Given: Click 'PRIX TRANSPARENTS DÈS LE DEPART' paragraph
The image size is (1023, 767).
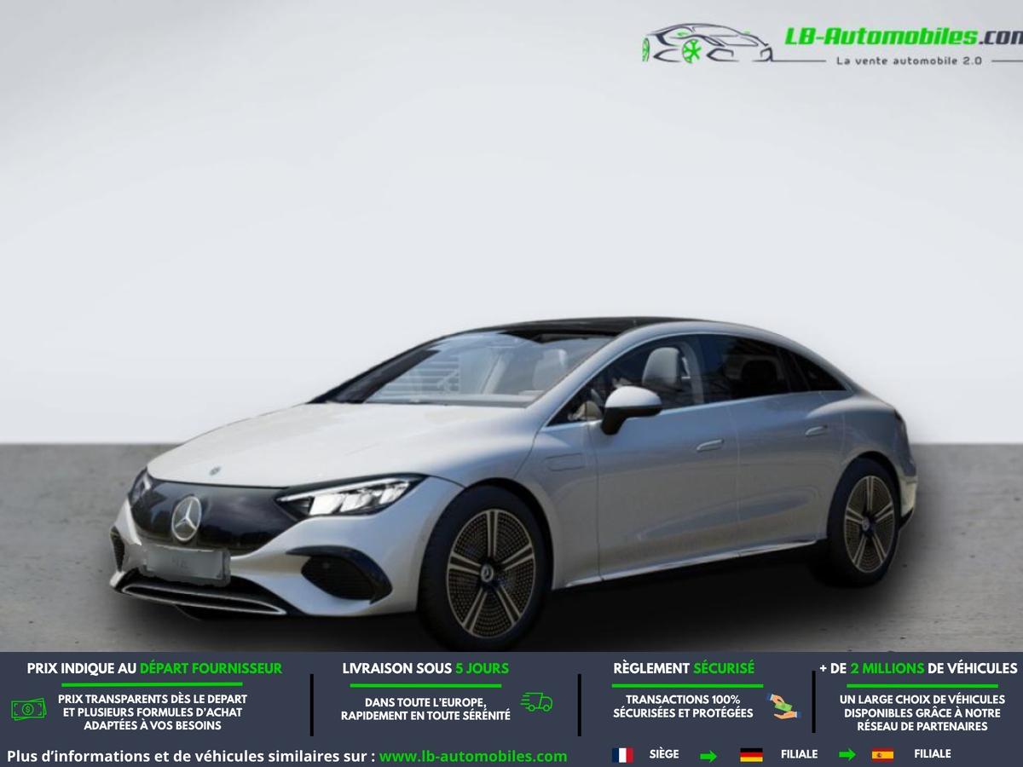Looking at the screenshot, I should click(x=153, y=712).
